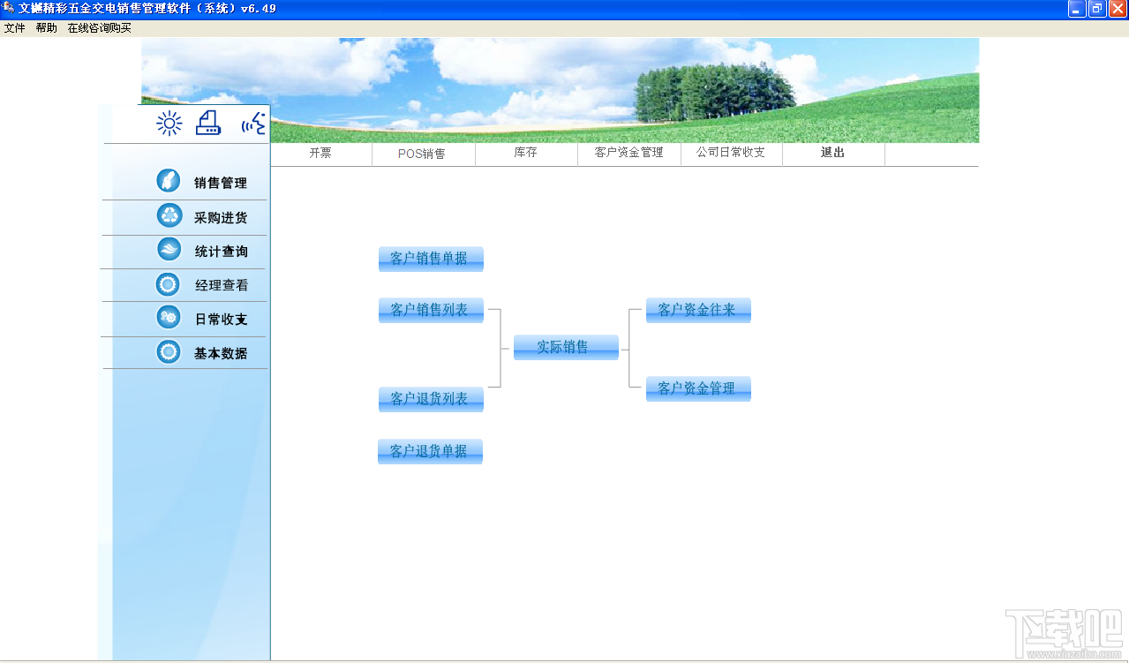Switch to the POS销售 tab

(422, 154)
